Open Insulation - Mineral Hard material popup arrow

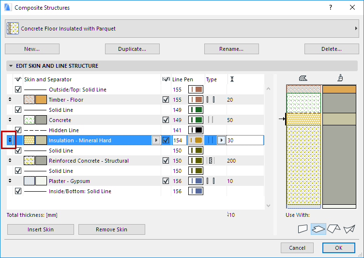click(156, 140)
